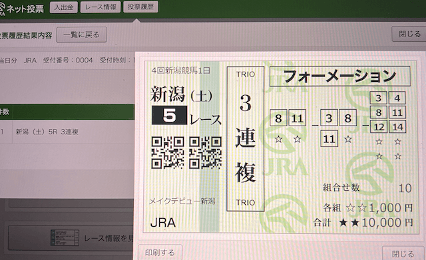
Task: Click the 3連複 bet type label
Action: [x=246, y=138]
